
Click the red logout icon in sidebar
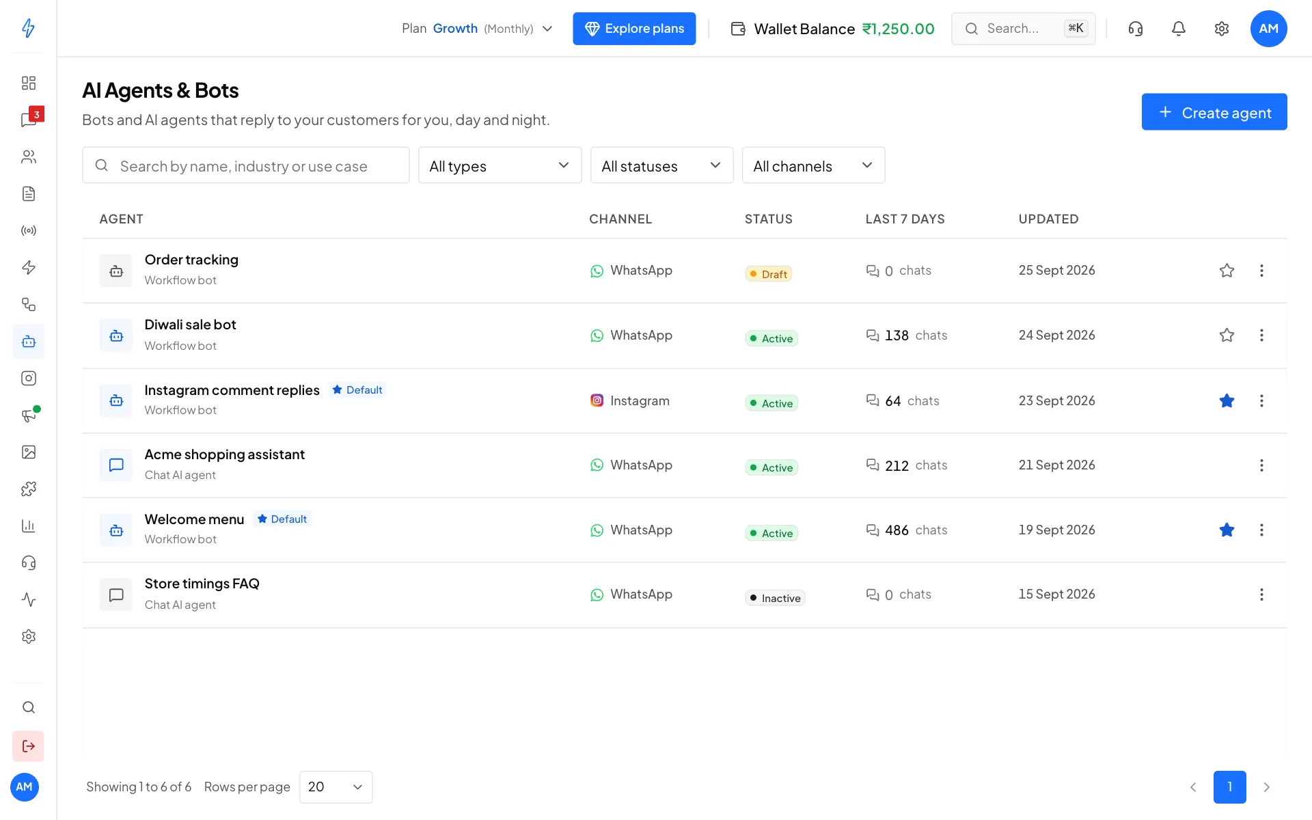tap(28, 746)
